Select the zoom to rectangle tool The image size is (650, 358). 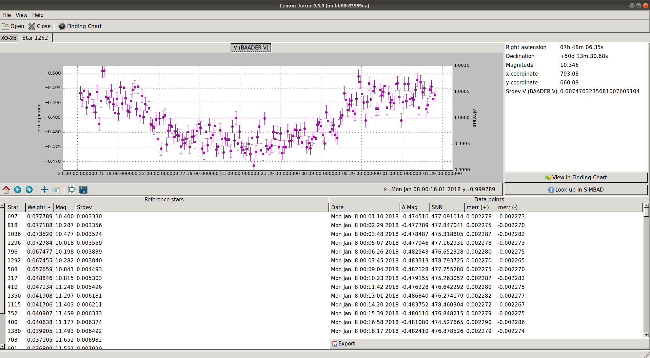click(57, 190)
